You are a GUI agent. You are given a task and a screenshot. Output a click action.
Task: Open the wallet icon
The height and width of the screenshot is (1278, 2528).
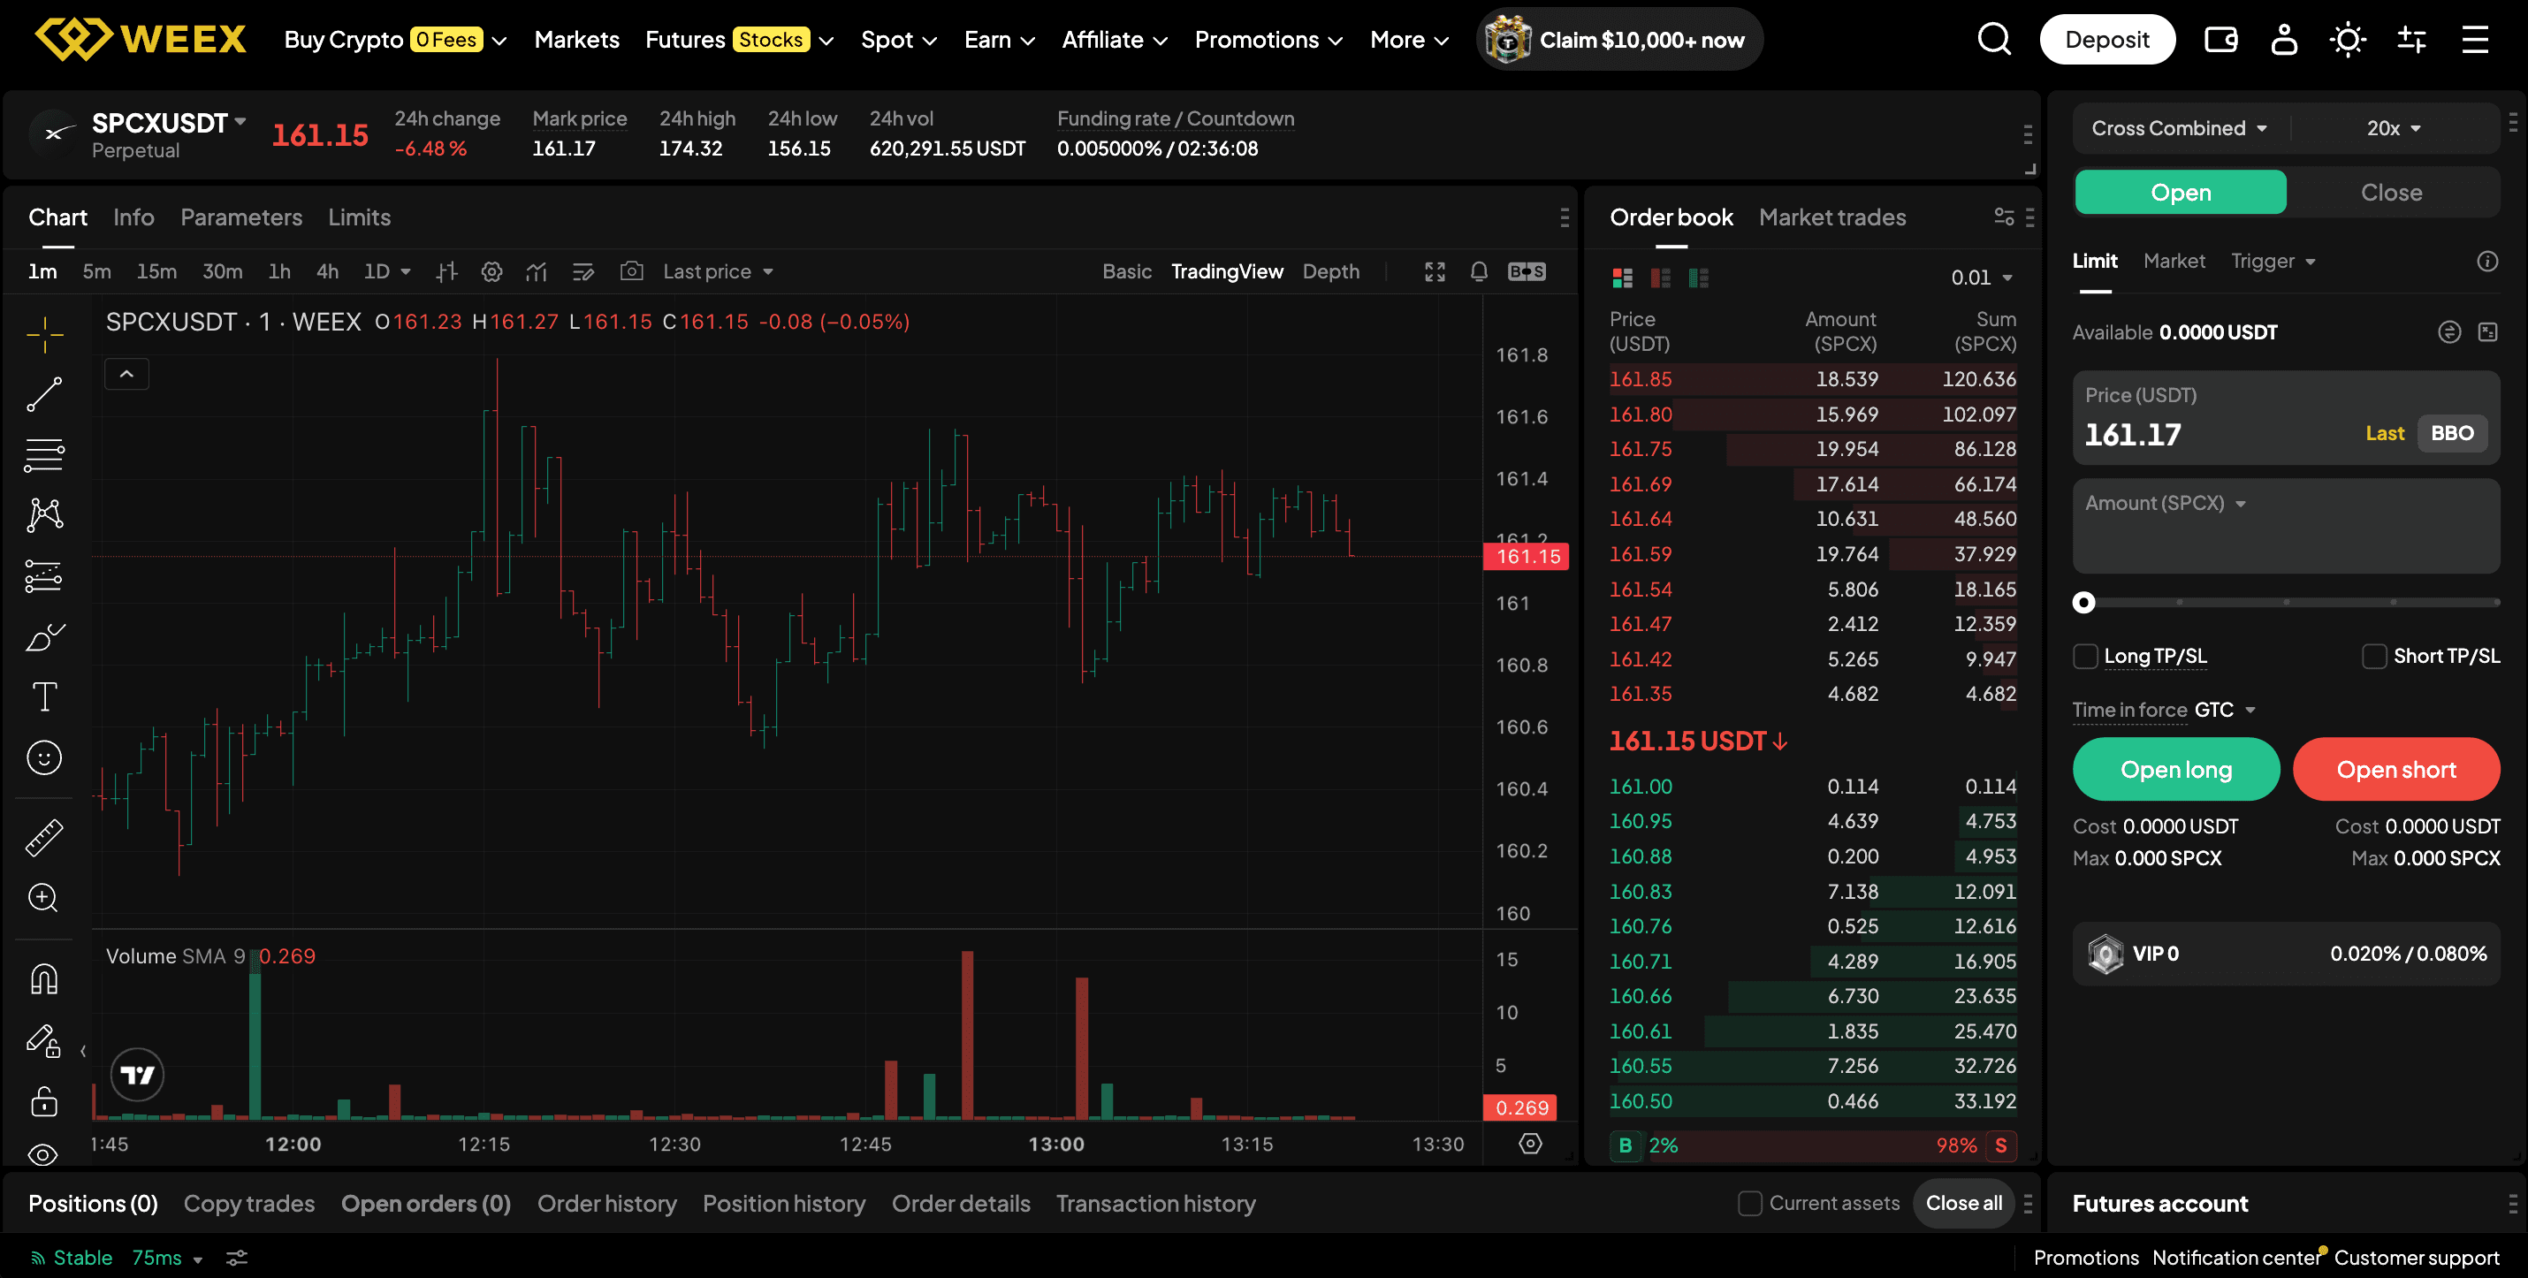pos(2220,39)
